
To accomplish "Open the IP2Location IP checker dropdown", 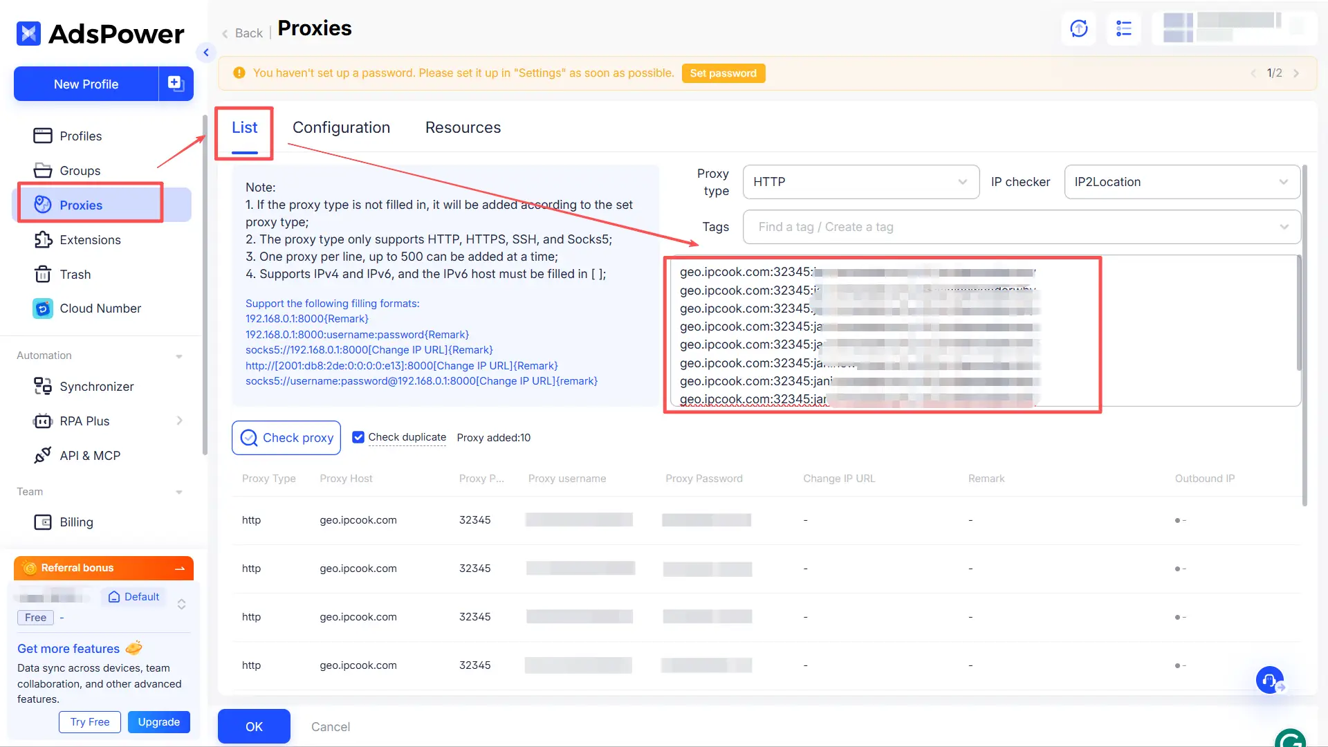I will (1181, 182).
